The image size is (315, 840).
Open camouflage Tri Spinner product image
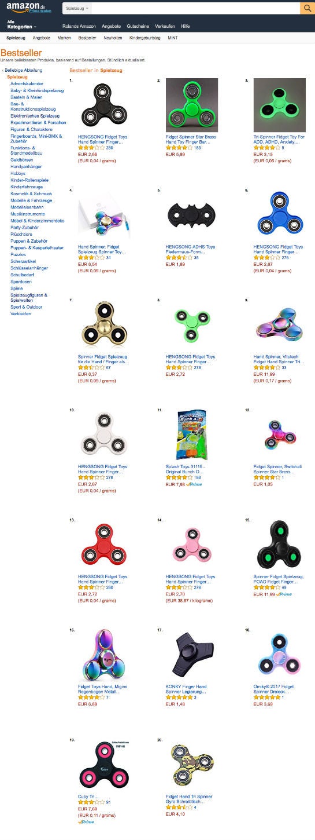coord(192,765)
